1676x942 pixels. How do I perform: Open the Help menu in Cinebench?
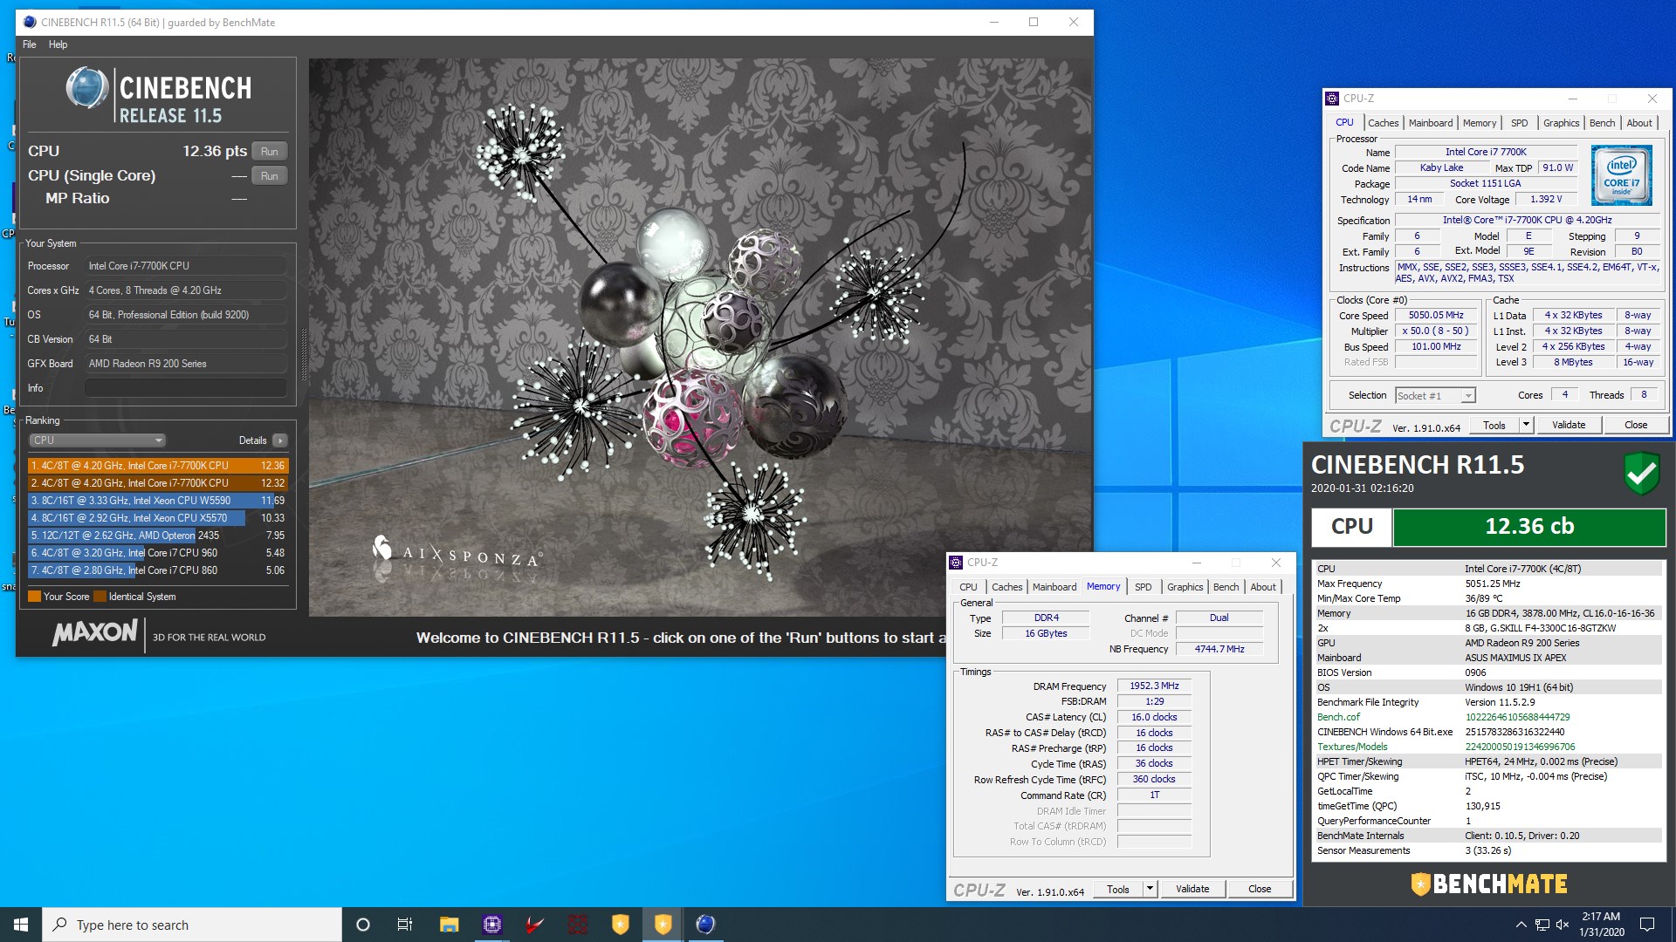point(58,44)
